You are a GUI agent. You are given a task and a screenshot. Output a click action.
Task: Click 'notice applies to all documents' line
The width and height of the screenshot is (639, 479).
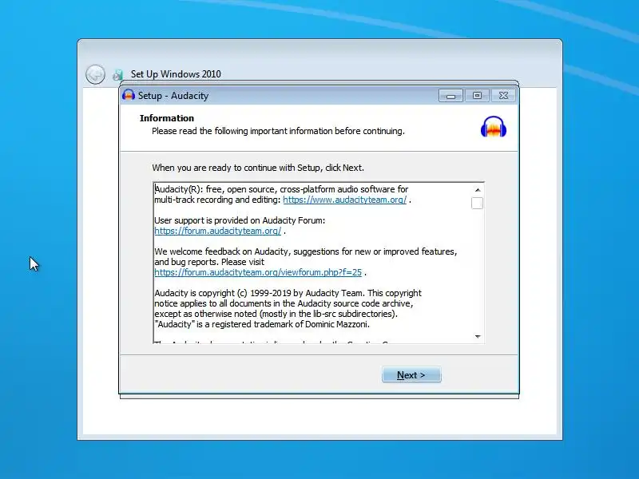pyautogui.click(x=284, y=304)
